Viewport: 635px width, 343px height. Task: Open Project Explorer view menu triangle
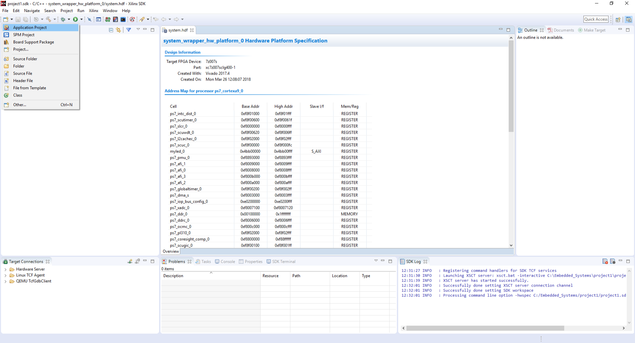138,29
